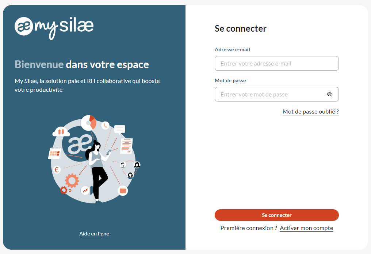Click the cloud upload icon in illustration
The image size is (371, 254).
click(x=61, y=132)
